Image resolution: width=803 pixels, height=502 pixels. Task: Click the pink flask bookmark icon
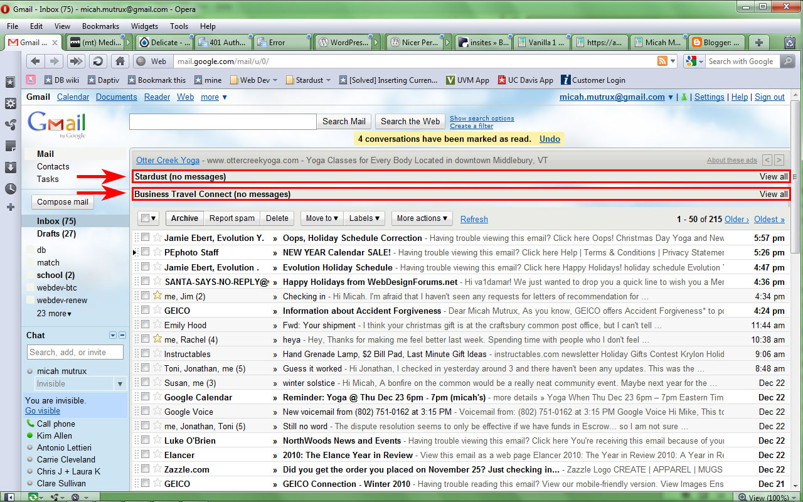point(31,80)
